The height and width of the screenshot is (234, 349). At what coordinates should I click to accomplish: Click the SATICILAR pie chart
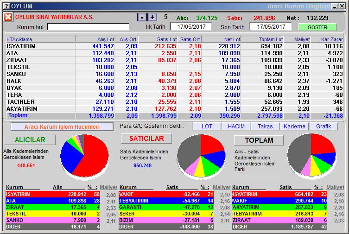click(201, 156)
